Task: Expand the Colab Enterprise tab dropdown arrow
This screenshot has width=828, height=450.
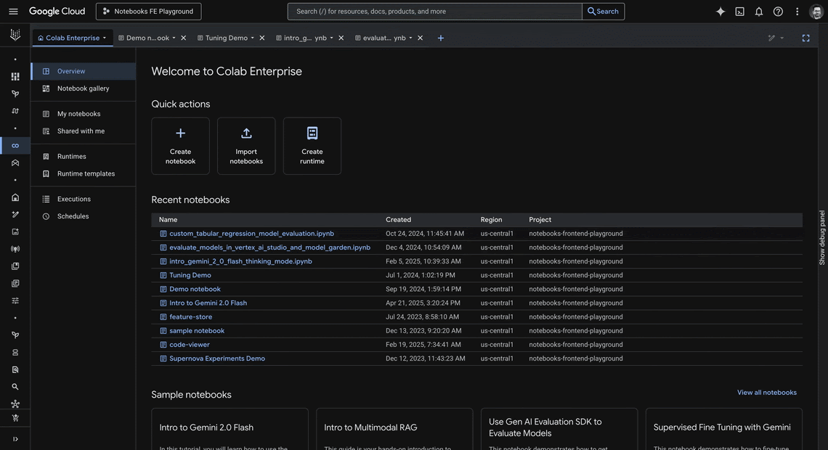Action: click(x=105, y=38)
